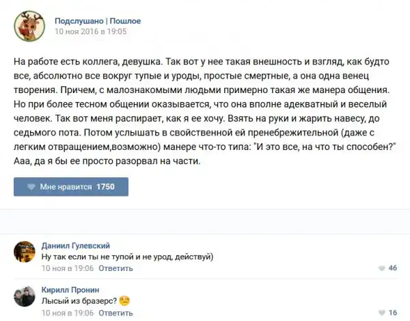Click the heart icon inside Мне нравится

tap(31, 187)
